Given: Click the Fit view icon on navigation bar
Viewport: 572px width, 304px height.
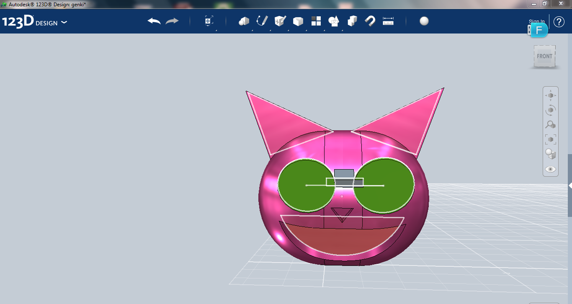Looking at the screenshot, I should point(551,139).
